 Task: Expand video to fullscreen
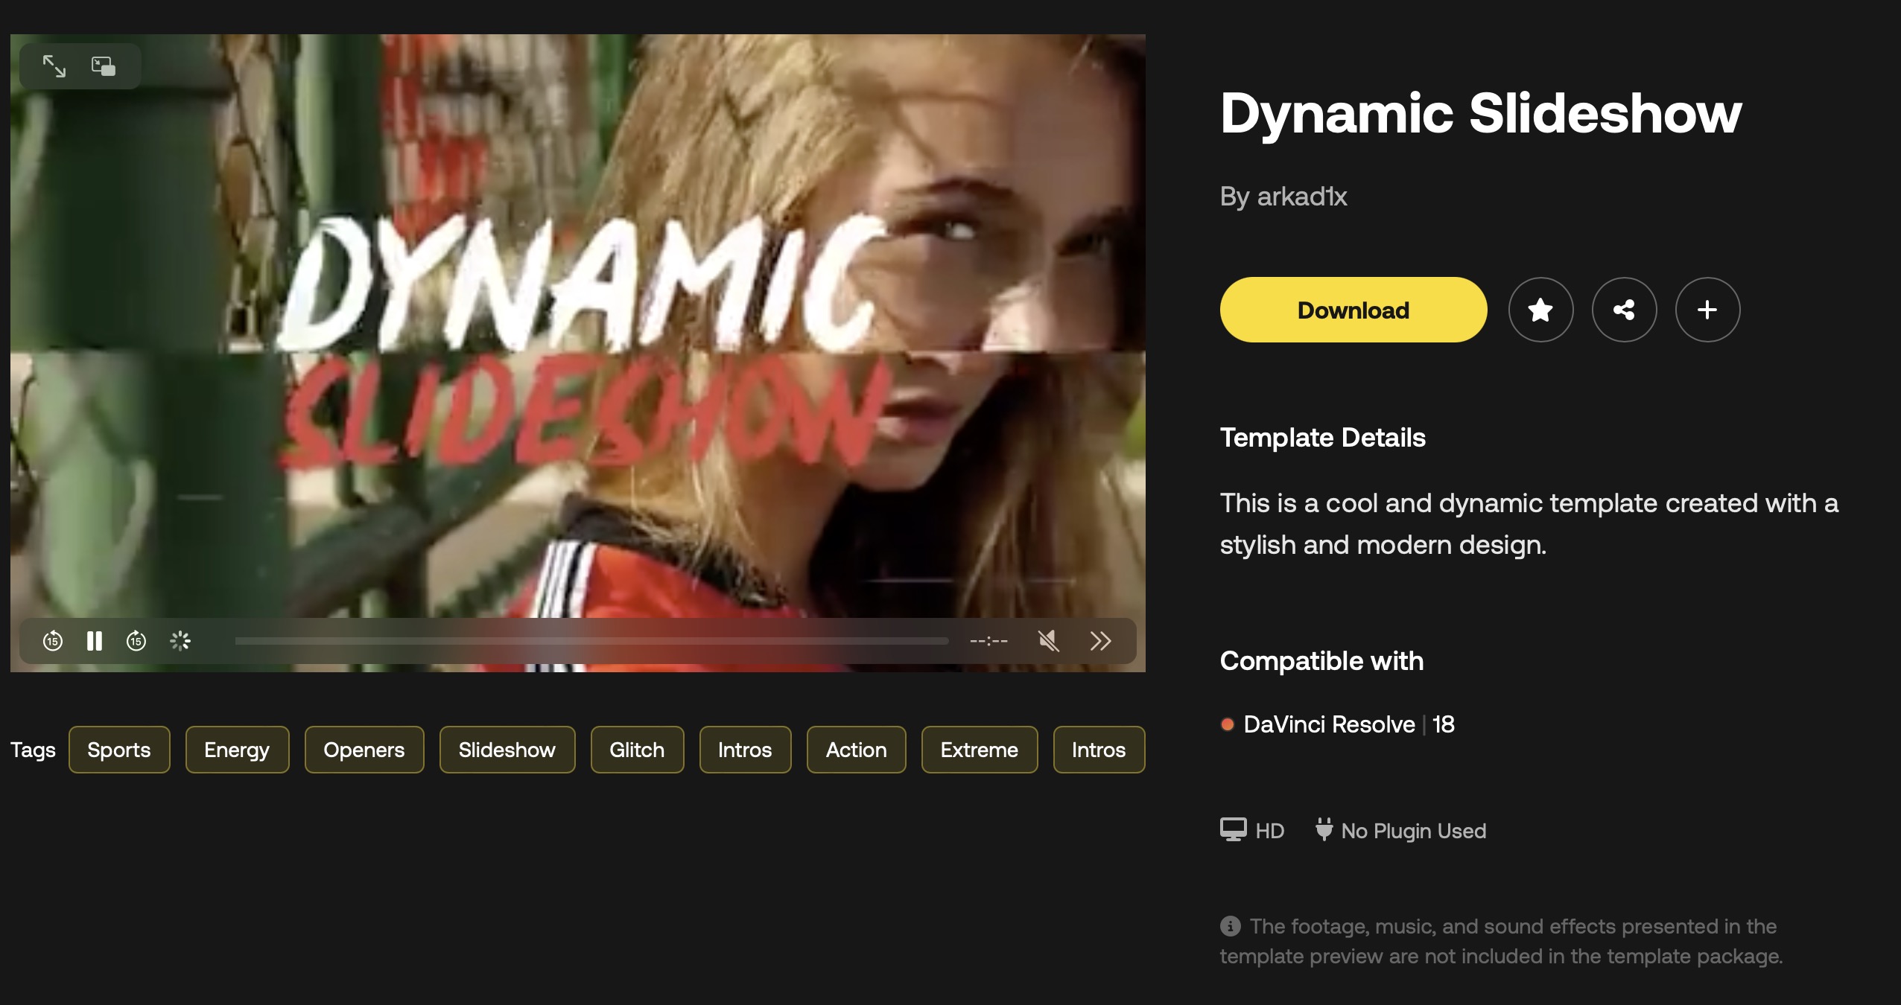[54, 66]
